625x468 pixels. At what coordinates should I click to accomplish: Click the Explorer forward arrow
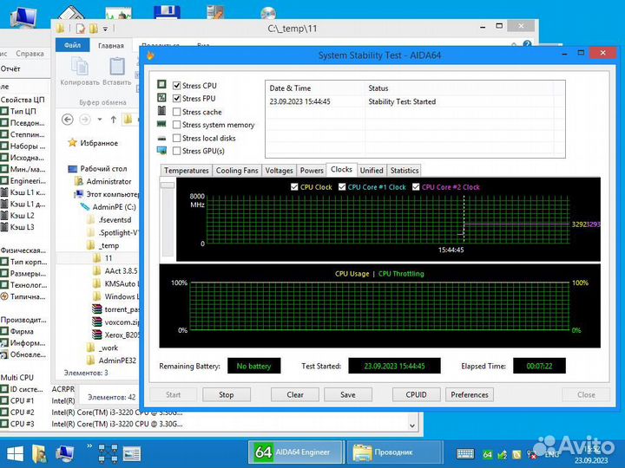(x=85, y=120)
